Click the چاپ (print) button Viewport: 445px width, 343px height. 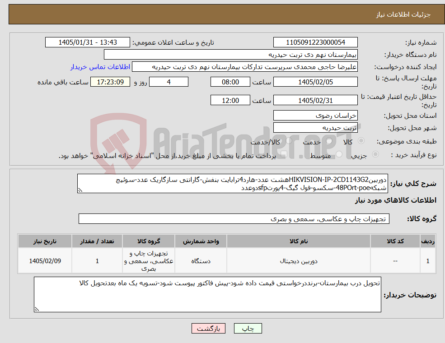(248, 329)
